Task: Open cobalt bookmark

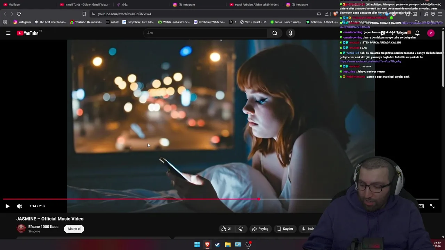Action: tap(112, 22)
